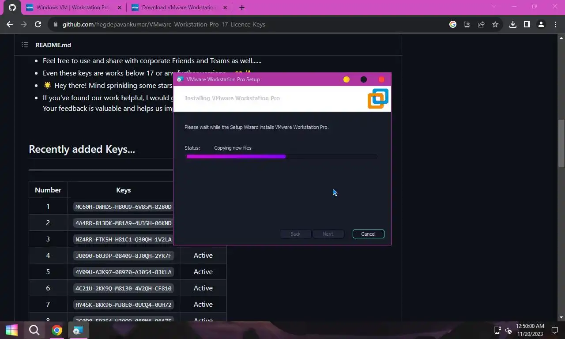Click Recently added Keys heading
This screenshot has height=339, width=565.
[x=82, y=149]
